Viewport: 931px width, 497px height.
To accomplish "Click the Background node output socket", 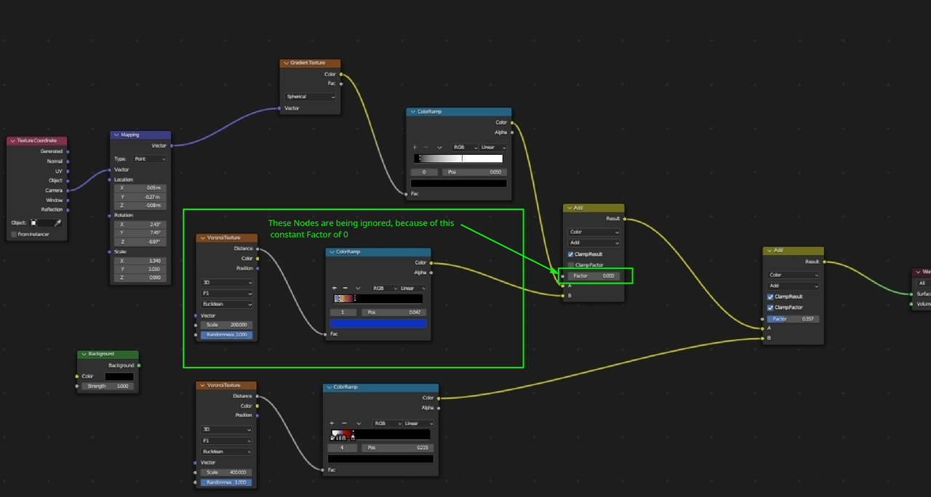I will click(138, 365).
